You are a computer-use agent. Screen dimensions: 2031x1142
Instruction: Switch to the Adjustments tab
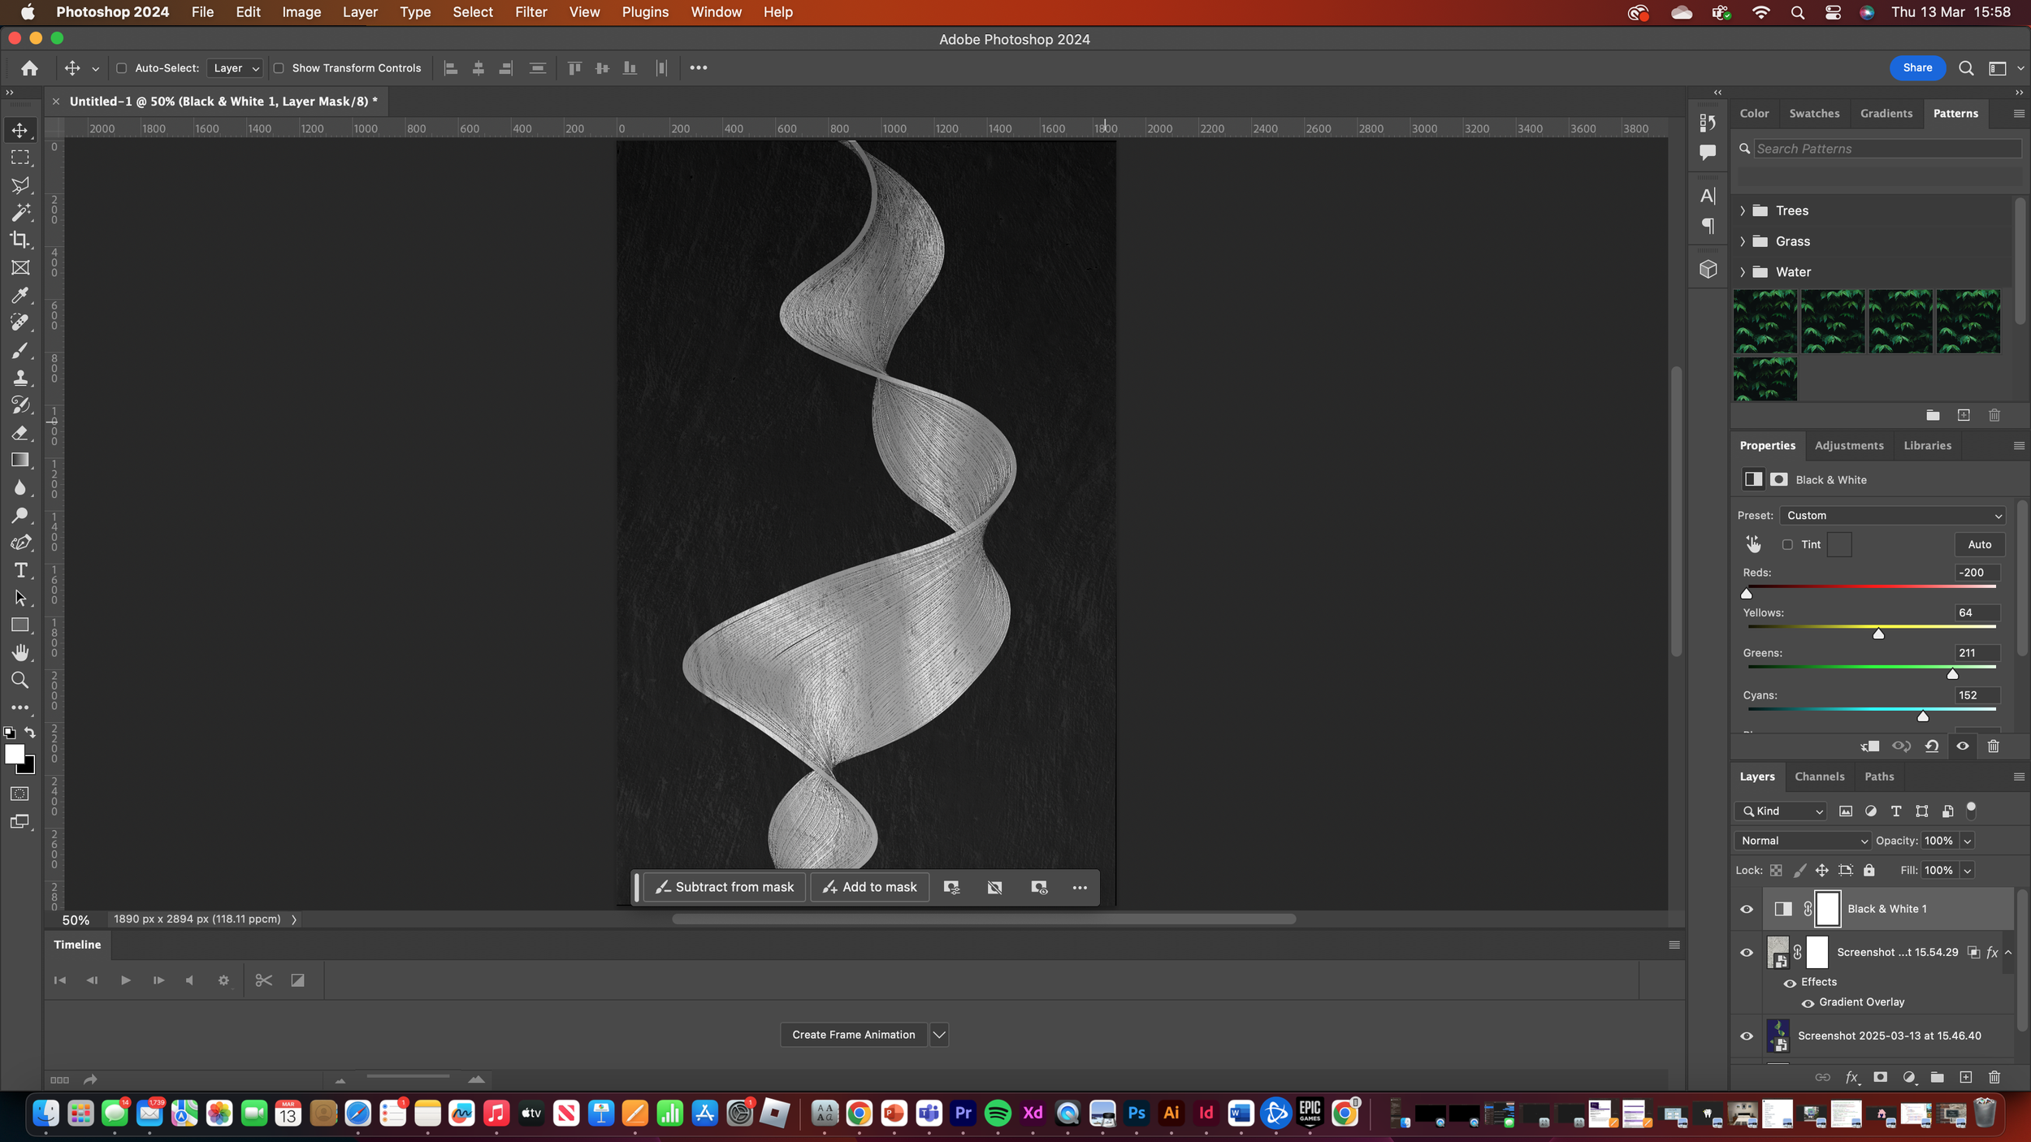click(1848, 446)
